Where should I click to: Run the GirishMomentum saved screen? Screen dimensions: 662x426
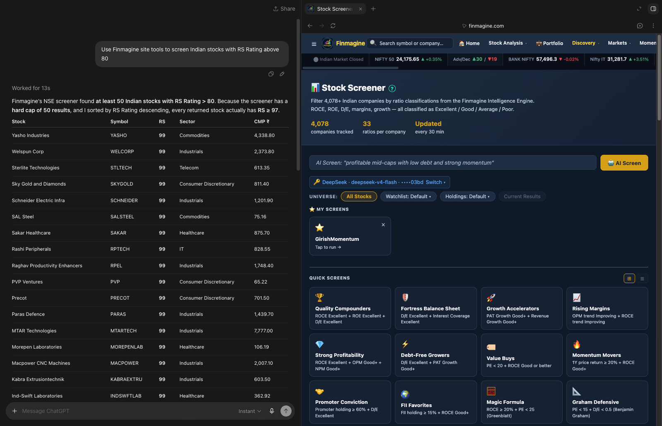coord(350,236)
